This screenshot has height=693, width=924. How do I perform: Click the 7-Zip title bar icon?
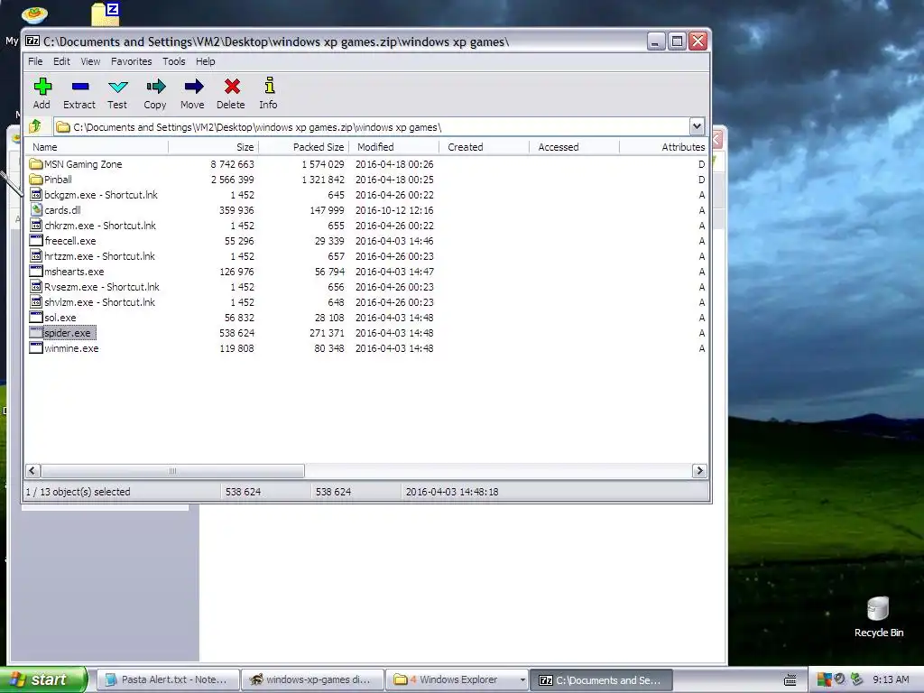pos(32,42)
